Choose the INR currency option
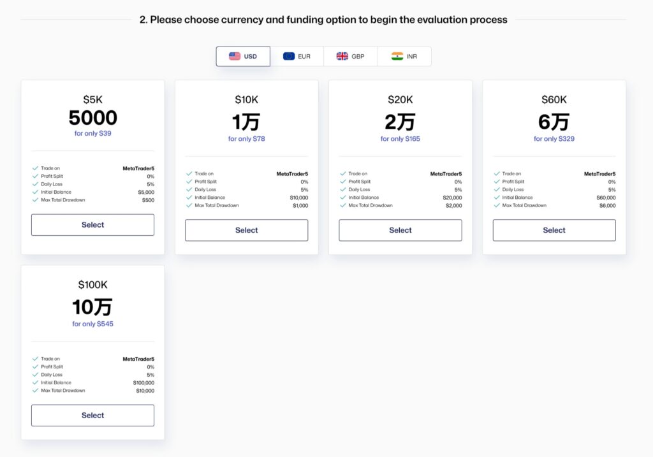Image resolution: width=653 pixels, height=457 pixels. coord(404,56)
